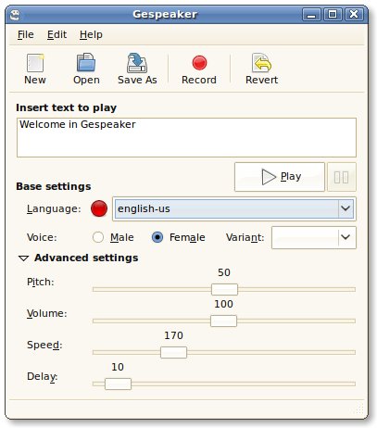Click the Gespeaker app icon in title bar
377x428 pixels.
(15, 14)
